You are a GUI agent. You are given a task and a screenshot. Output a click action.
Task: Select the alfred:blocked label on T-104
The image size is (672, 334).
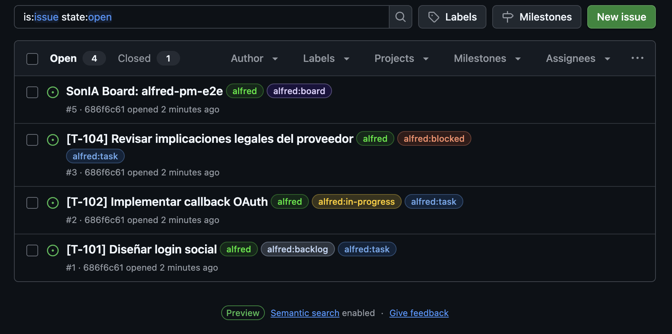tap(434, 138)
